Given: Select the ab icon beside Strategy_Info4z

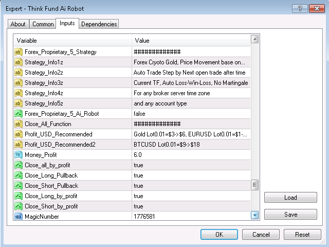Looking at the screenshot, I should tap(19, 93).
